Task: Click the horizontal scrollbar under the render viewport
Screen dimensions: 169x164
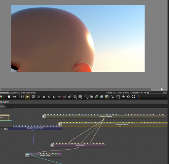Action: pyautogui.click(x=76, y=89)
